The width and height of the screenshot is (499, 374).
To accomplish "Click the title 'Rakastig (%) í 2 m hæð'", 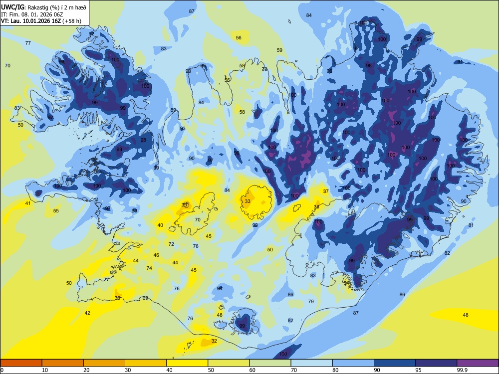I will (x=57, y=7).
